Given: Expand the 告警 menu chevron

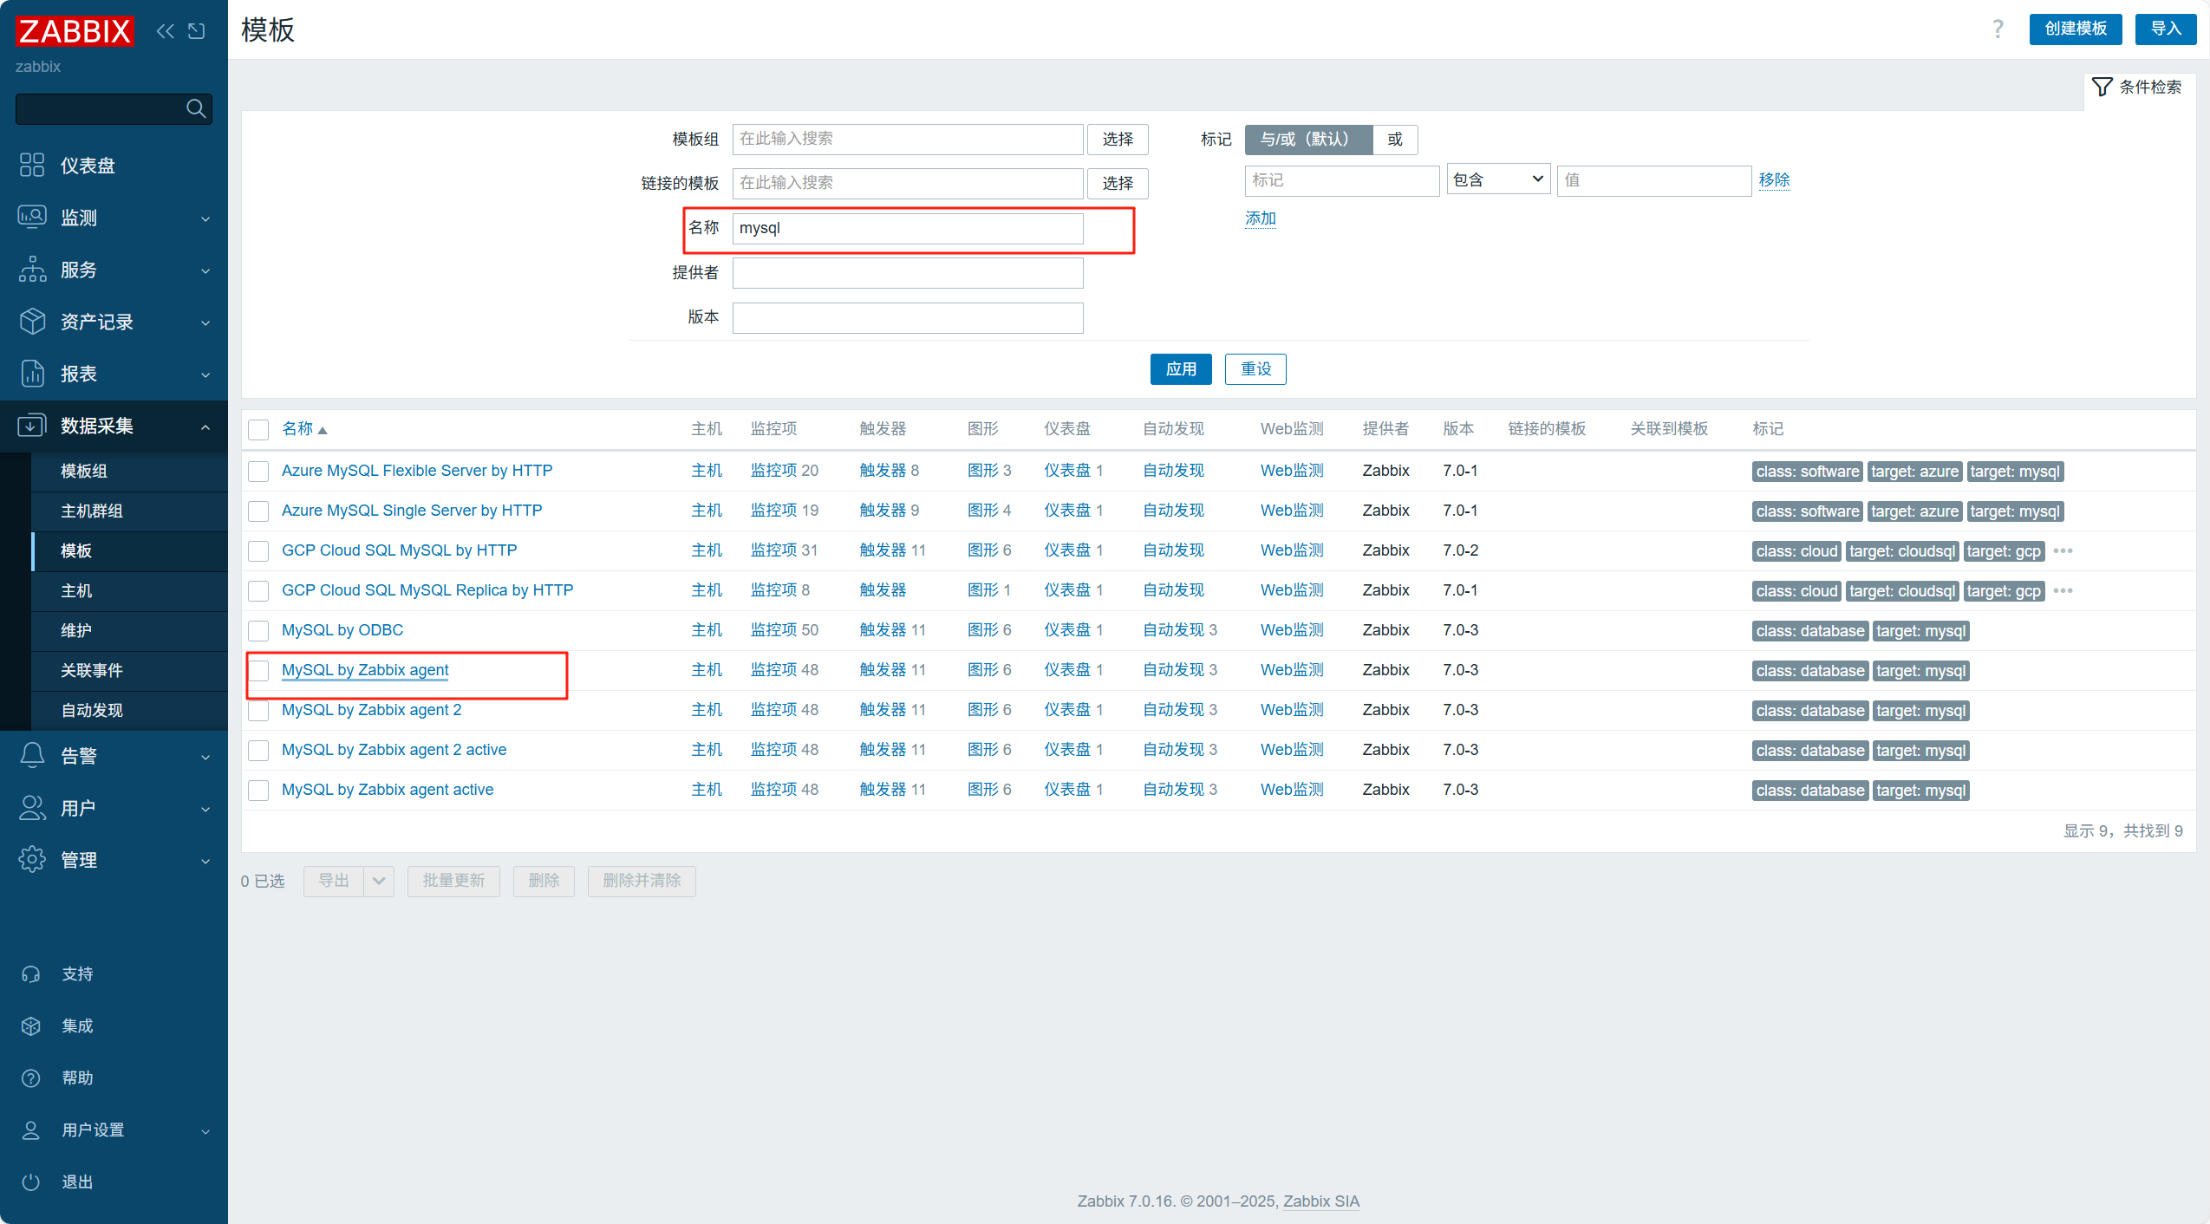Looking at the screenshot, I should tap(205, 757).
